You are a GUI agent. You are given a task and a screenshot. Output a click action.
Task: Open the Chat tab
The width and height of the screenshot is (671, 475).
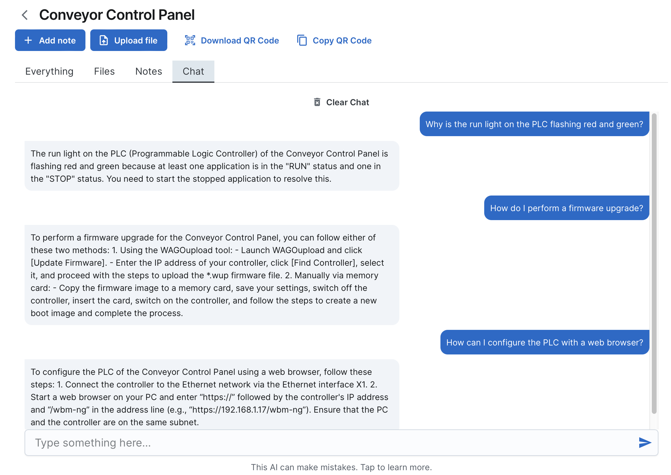pos(193,71)
